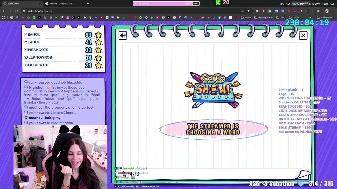The image size is (337, 189).
Task: Close the Gartic Show tab
Action: tap(40, 3)
